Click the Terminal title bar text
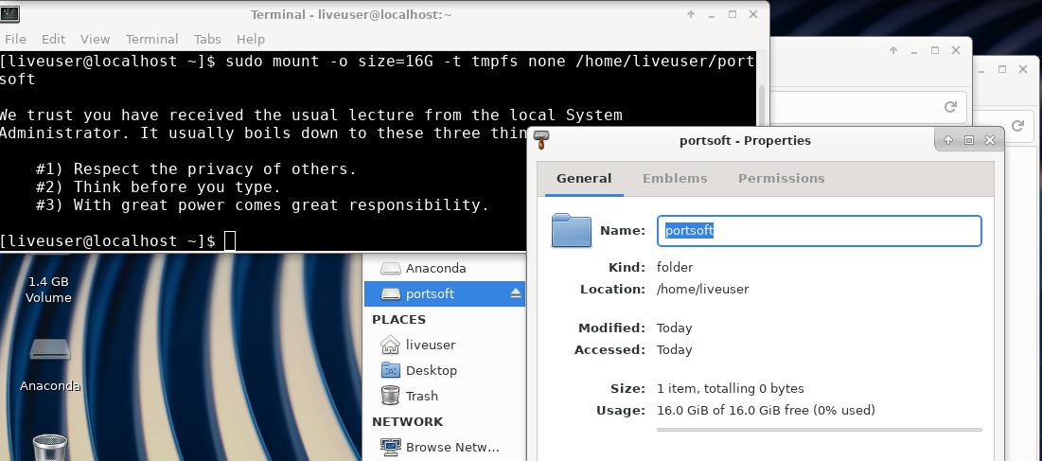Viewport: 1042px width, 461px height. point(351,14)
